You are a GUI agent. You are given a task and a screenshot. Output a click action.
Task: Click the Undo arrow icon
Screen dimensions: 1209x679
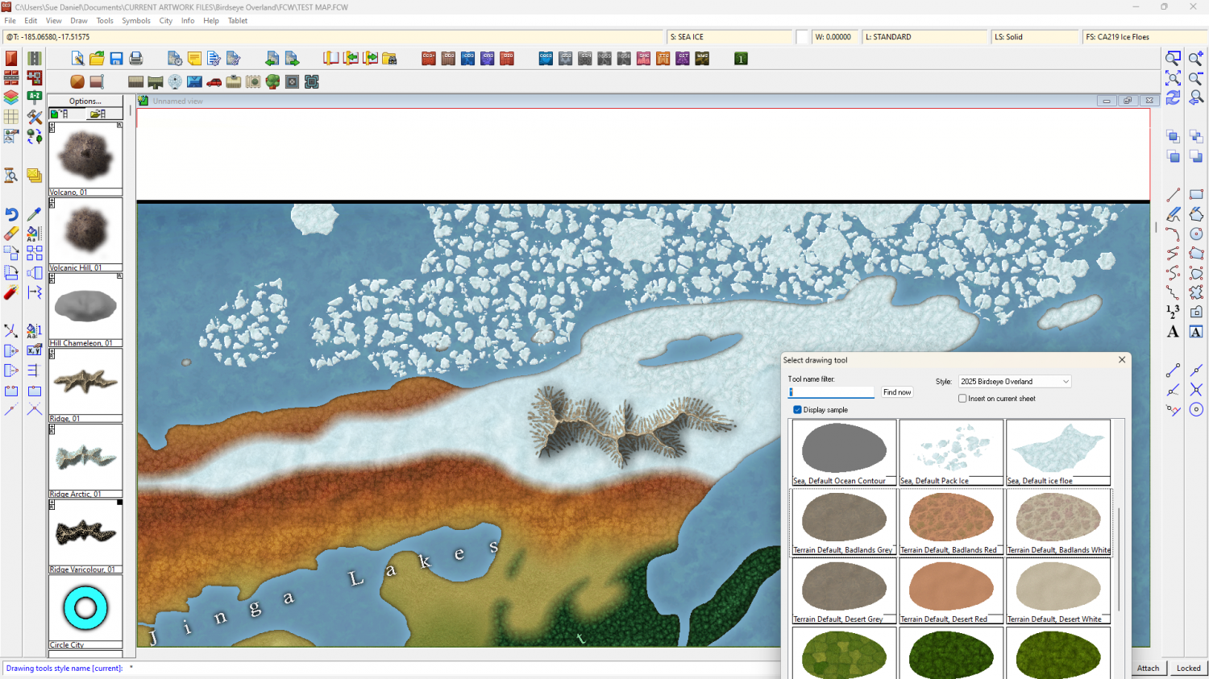[x=11, y=214]
